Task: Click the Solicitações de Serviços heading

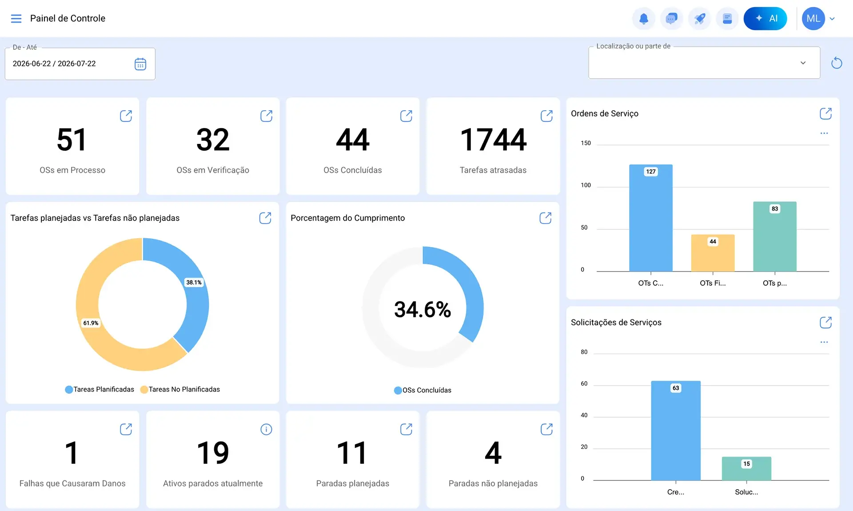Action: (616, 322)
